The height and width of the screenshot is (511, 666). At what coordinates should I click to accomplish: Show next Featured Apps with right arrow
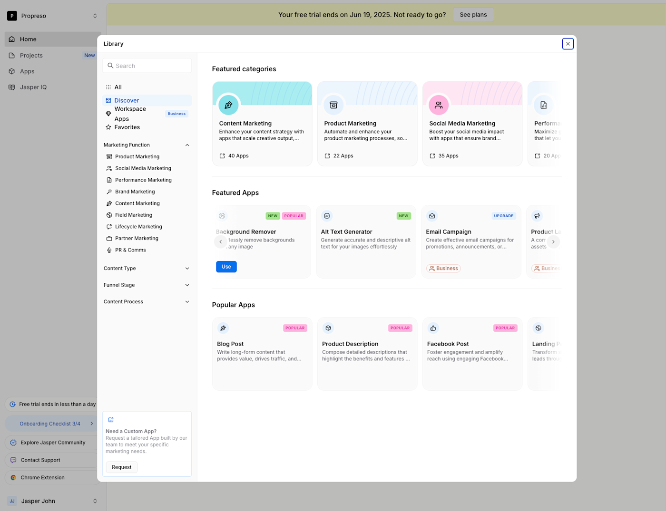coord(553,242)
